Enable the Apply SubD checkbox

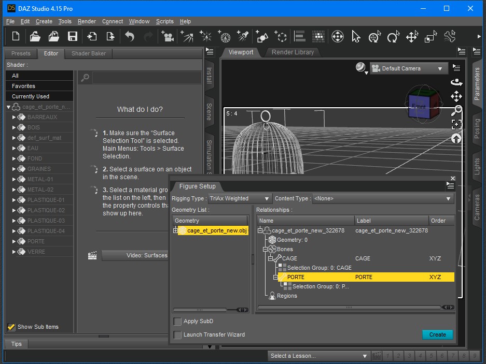click(177, 322)
